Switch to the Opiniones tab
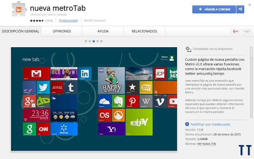Screen dimensions: 254x159 click(62, 31)
